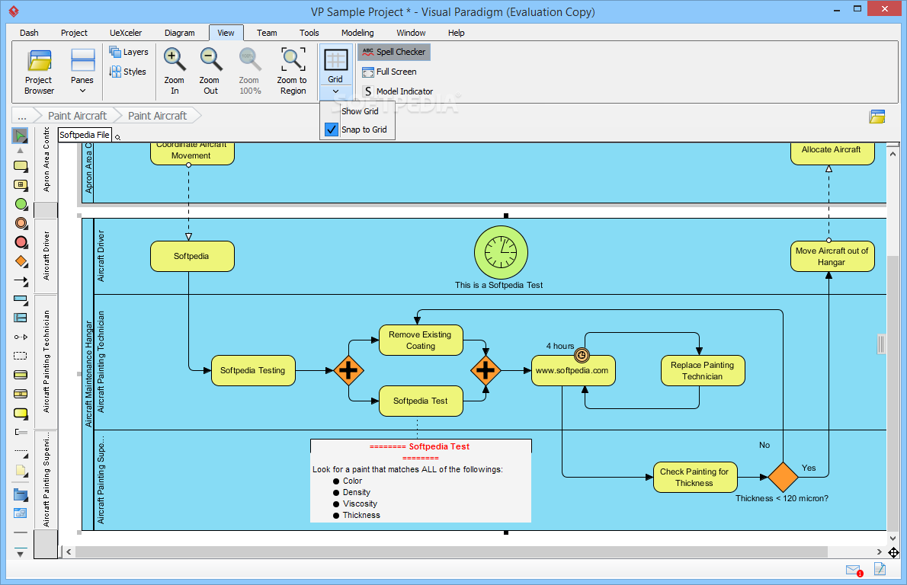Select the dashed Group rectangle tool
Viewport: 907px width, 585px height.
click(x=21, y=356)
